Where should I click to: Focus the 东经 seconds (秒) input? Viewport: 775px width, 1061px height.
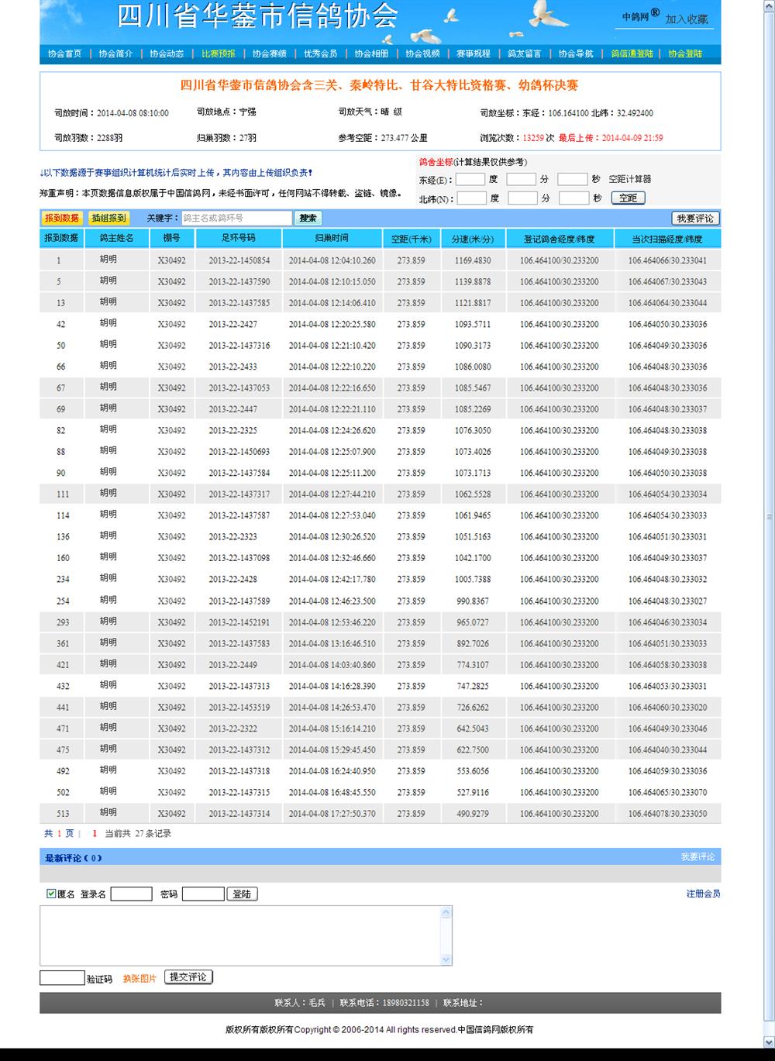[573, 179]
